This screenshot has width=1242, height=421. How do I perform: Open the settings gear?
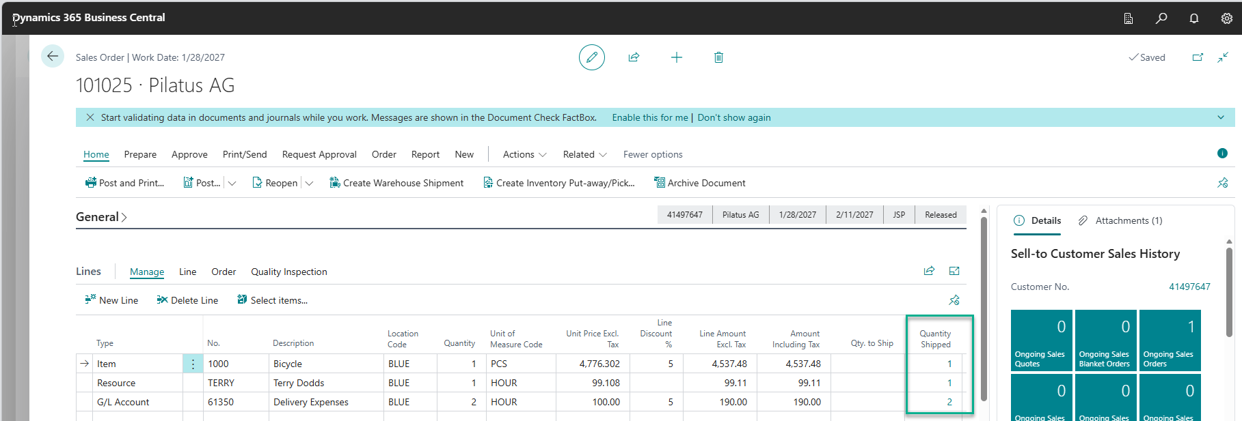pyautogui.click(x=1227, y=18)
